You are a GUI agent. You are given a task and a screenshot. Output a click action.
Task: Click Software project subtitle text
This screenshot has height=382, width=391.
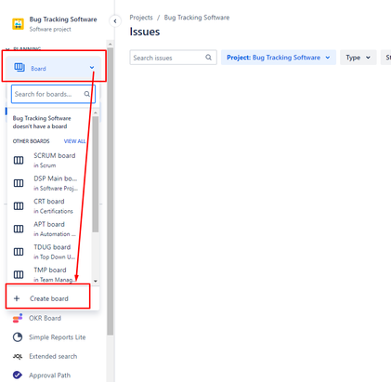click(50, 29)
